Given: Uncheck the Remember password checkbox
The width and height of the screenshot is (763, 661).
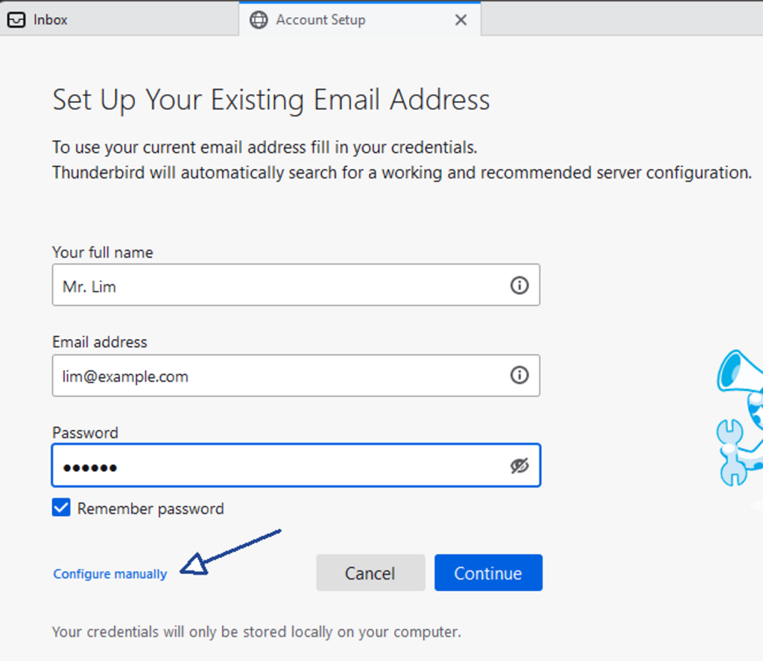Looking at the screenshot, I should 61,508.
